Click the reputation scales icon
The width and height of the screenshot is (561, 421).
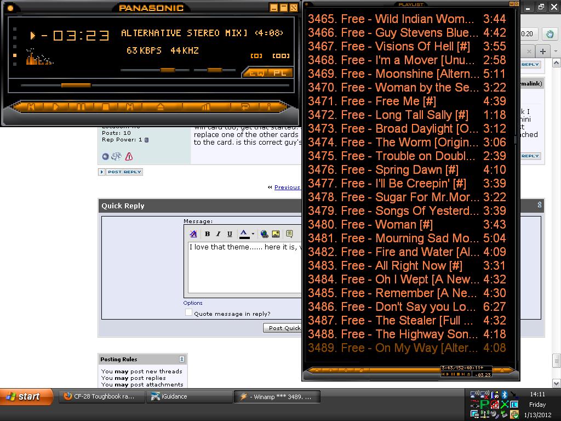tap(116, 156)
